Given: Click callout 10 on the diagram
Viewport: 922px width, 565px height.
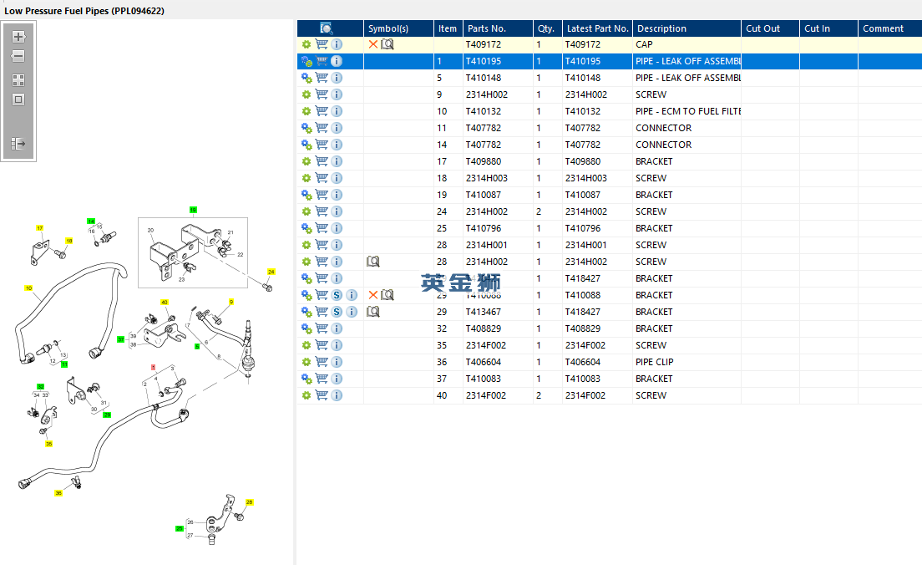Looking at the screenshot, I should [x=28, y=288].
